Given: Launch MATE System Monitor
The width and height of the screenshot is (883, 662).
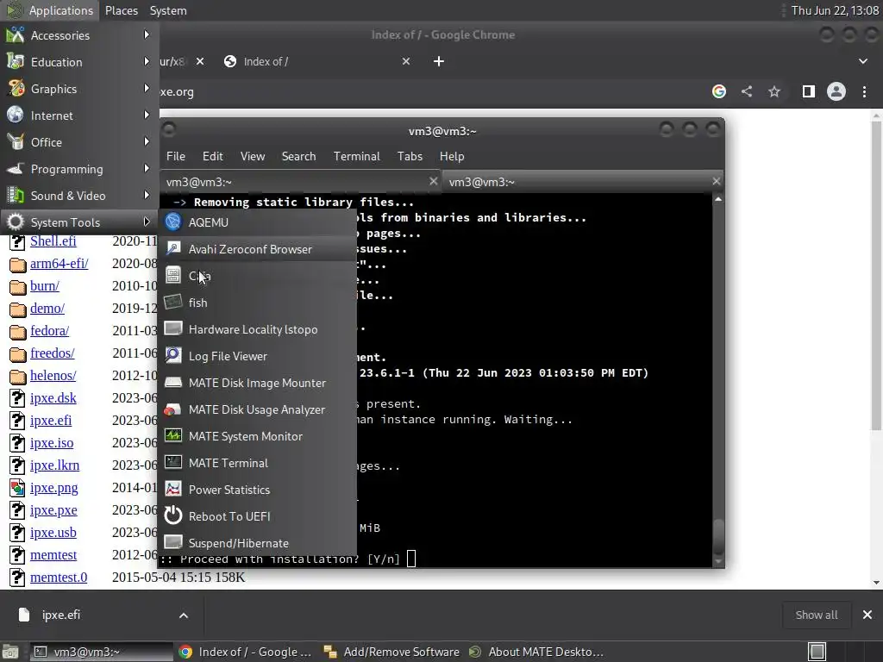Looking at the screenshot, I should 257,436.
